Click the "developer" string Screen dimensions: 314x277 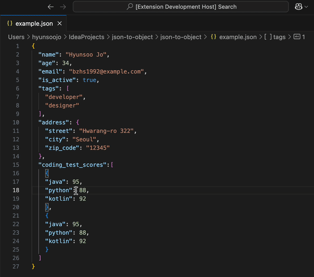click(64, 97)
